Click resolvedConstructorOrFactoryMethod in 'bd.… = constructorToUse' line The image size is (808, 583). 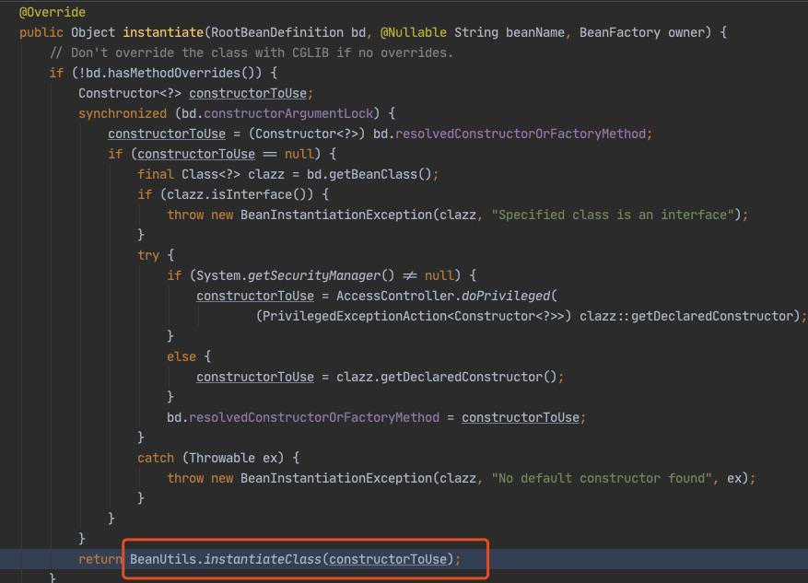pyautogui.click(x=314, y=418)
